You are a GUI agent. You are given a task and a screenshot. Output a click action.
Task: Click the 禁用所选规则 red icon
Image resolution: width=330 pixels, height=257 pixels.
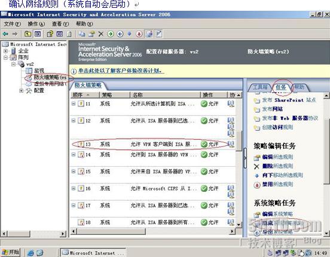pos(256,185)
